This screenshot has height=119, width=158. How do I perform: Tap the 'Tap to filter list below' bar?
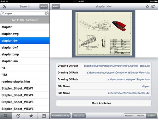click(x=25, y=20)
